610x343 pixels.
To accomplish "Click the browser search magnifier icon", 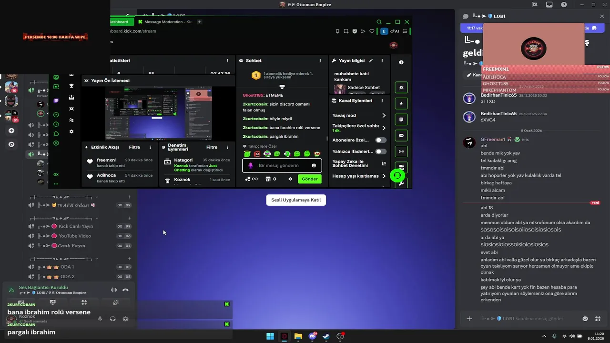I will tap(379, 22).
